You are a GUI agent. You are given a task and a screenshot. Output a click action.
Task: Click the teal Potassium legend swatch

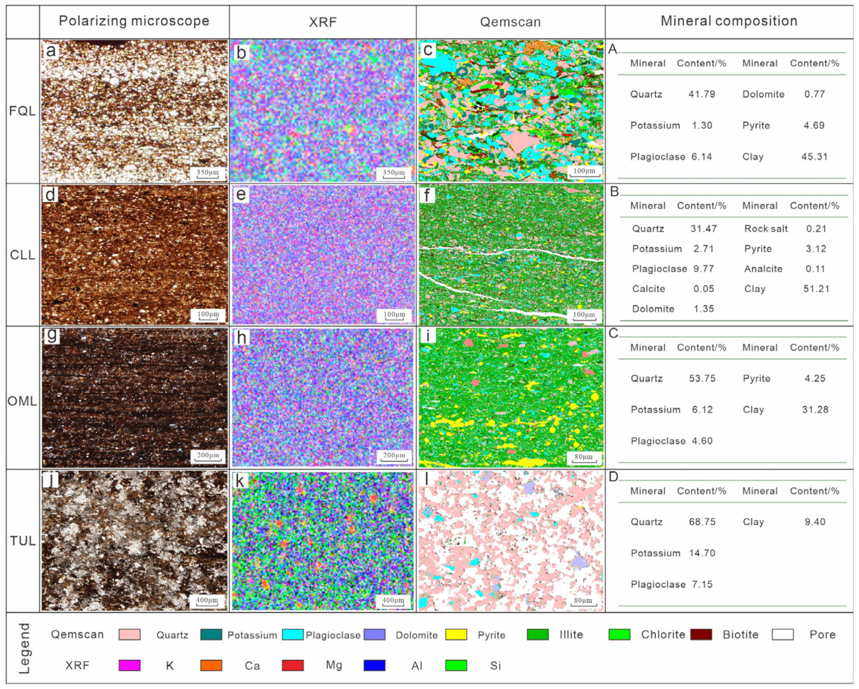(211, 634)
